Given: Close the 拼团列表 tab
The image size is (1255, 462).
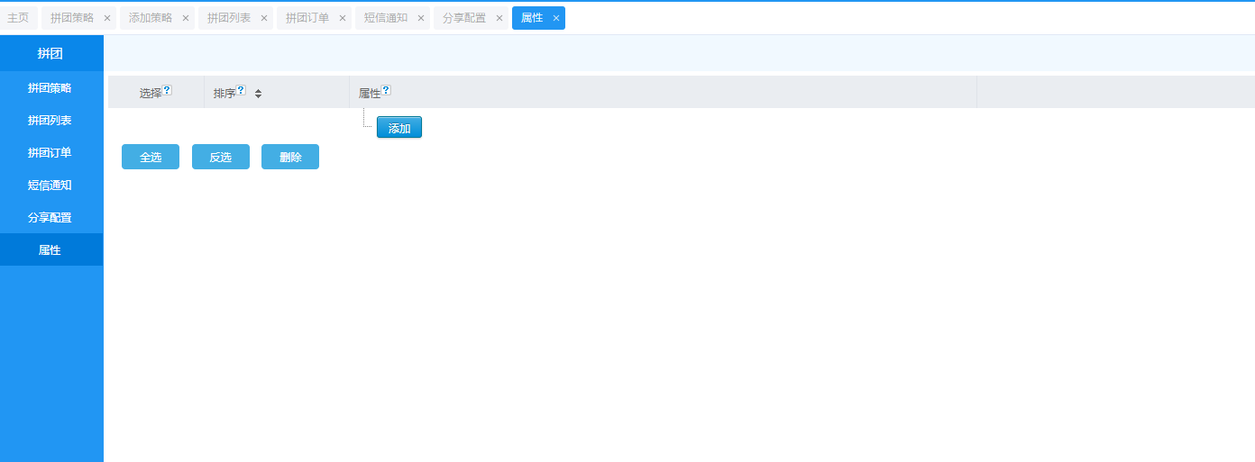Looking at the screenshot, I should point(264,18).
